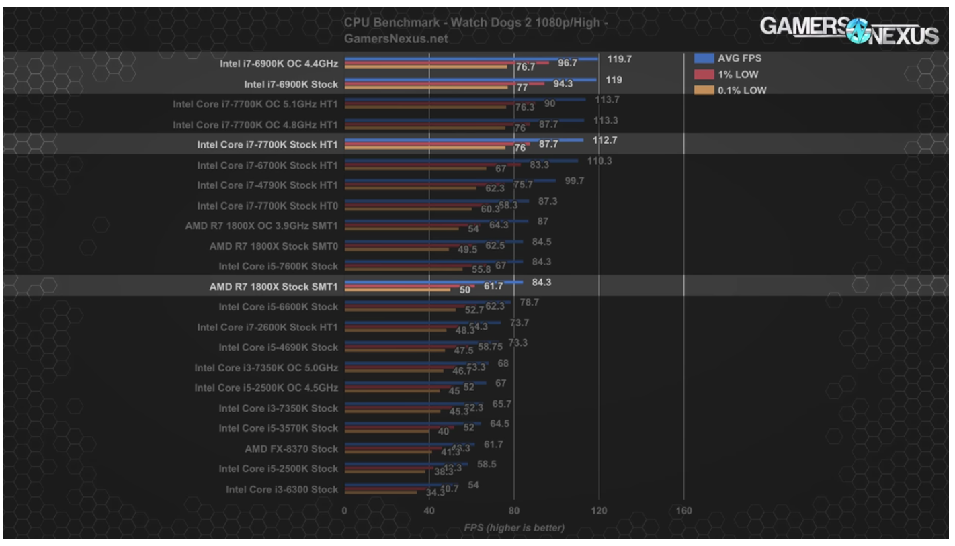Select Intel Core i5-6600K Stock label
The height and width of the screenshot is (546, 955).
[278, 307]
